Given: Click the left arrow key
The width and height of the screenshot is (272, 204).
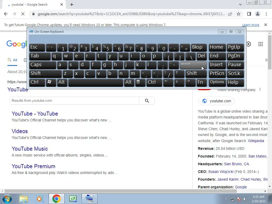Looking at the screenshot, I should click(168, 83).
